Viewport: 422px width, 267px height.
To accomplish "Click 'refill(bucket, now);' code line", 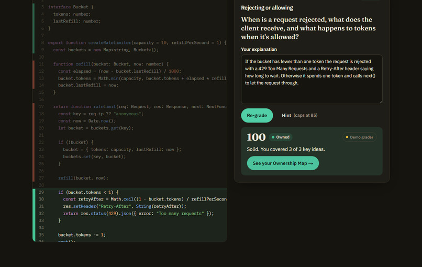I will 83,178.
